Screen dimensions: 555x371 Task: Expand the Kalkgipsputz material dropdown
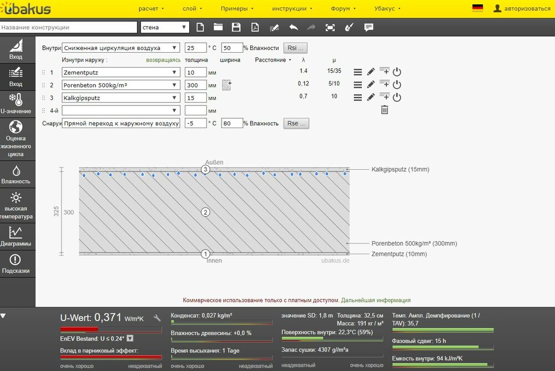coord(121,98)
